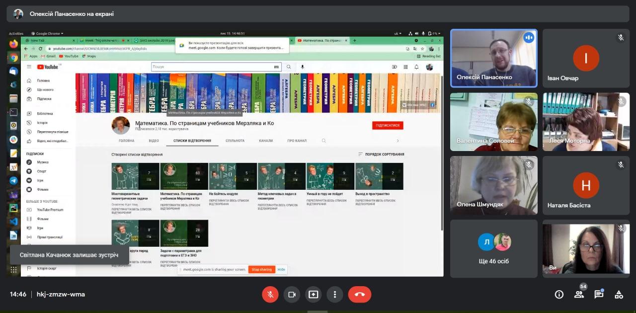Viewport: 636px width, 313px height.
Task: Click the red 'Підписатися' subscribe button
Action: pyautogui.click(x=388, y=125)
